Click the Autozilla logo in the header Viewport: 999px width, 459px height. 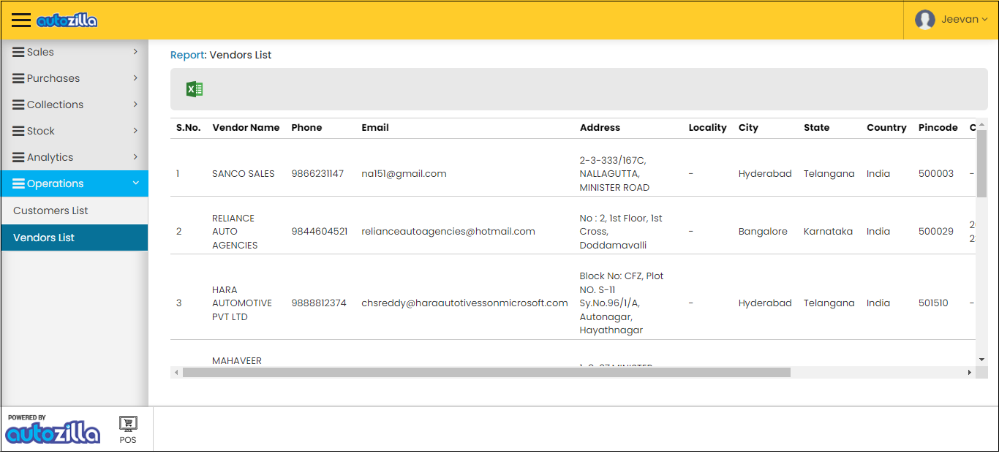pos(67,20)
